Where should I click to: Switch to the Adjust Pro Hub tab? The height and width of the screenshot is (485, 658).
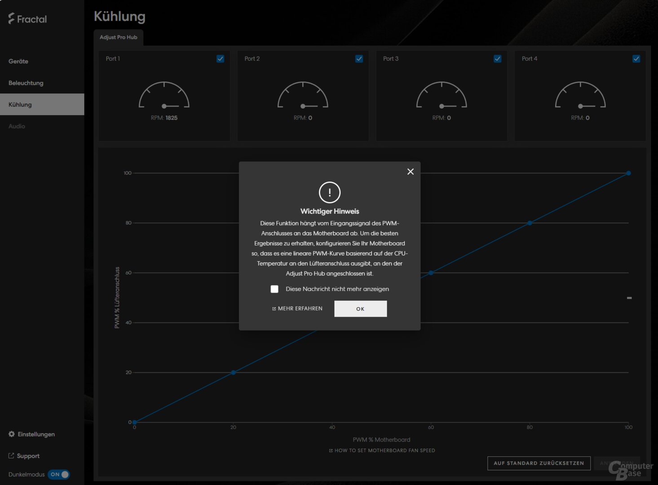119,37
